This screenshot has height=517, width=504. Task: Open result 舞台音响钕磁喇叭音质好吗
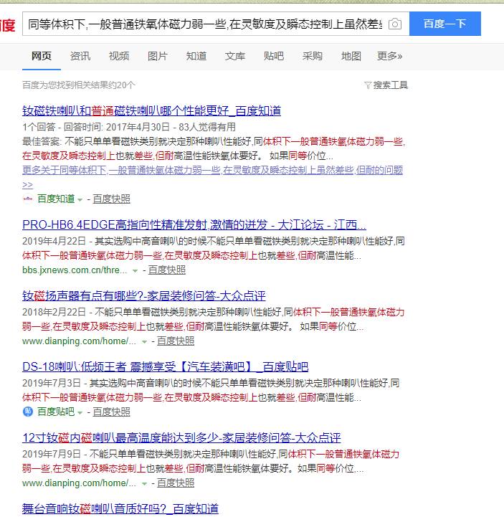tap(120, 509)
